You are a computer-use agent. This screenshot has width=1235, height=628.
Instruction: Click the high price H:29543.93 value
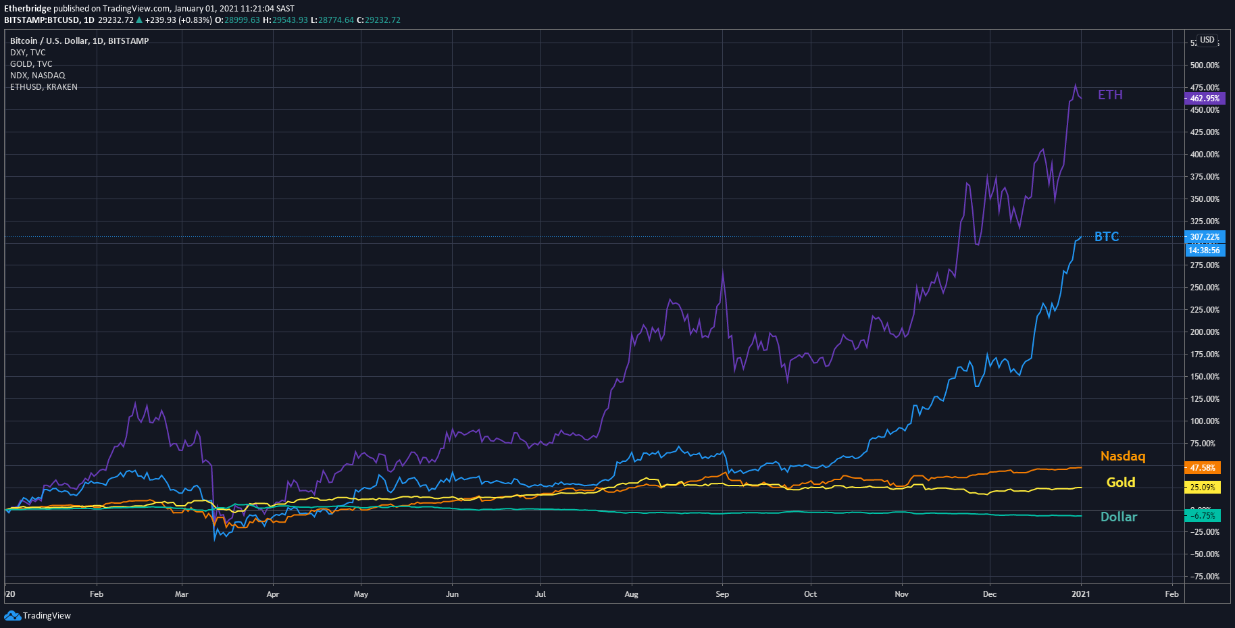click(x=285, y=20)
